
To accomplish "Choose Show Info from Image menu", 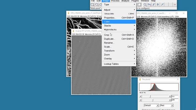I will [119, 14].
